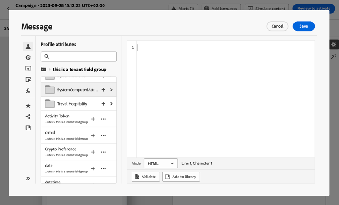
Task: Open the Segment memberships icon in sidebar
Action: pyautogui.click(x=28, y=57)
